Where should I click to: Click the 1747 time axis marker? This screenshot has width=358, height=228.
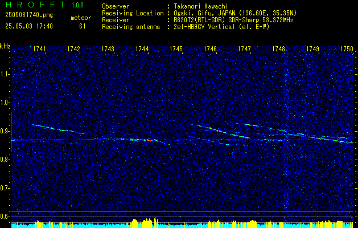point(244,49)
